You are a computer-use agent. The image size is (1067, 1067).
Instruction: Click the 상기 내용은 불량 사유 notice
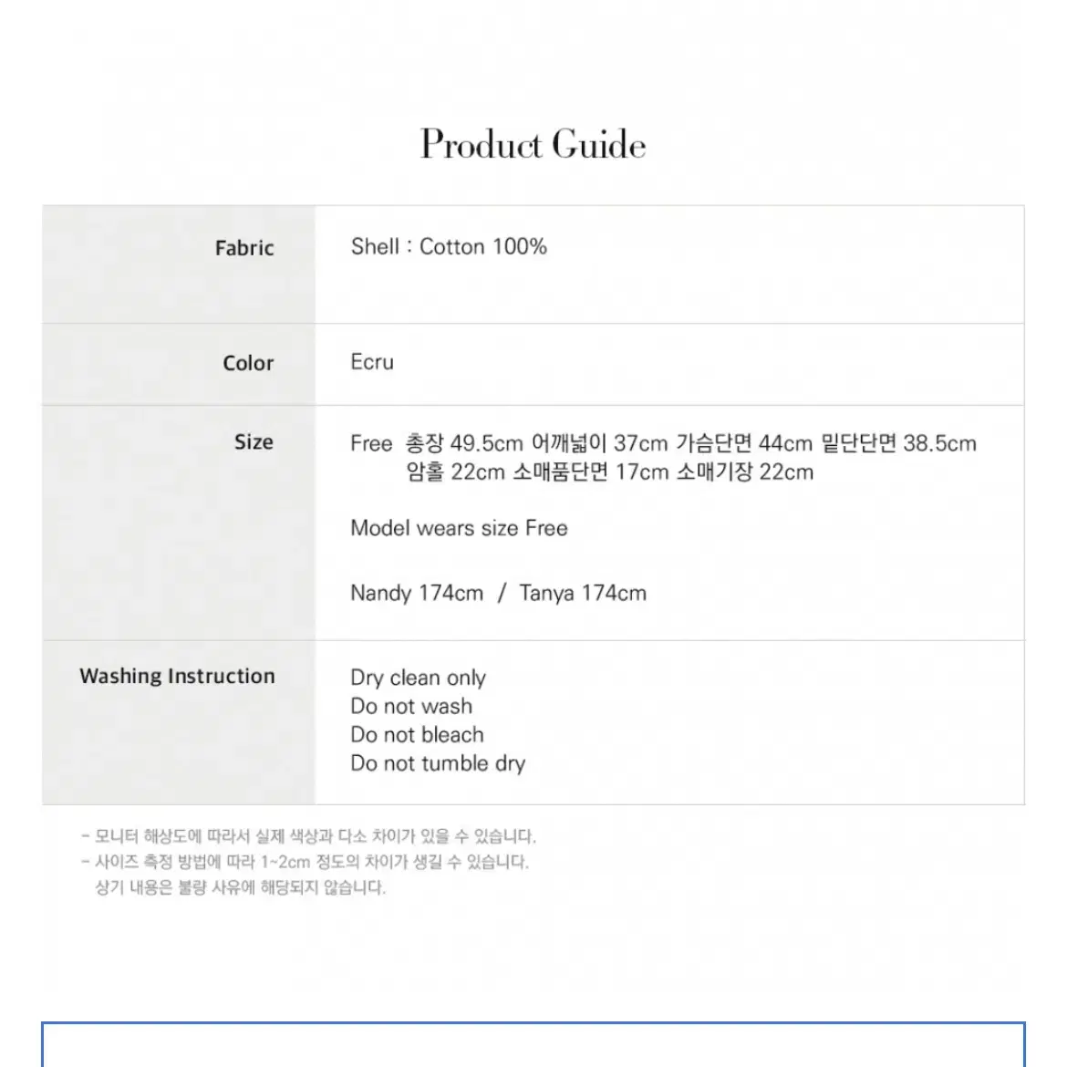point(240,887)
